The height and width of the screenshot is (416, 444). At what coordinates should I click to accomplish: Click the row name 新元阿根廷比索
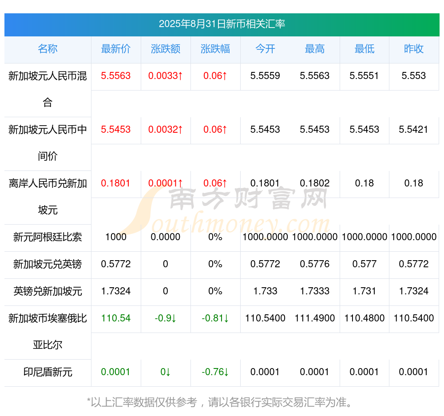point(48,237)
